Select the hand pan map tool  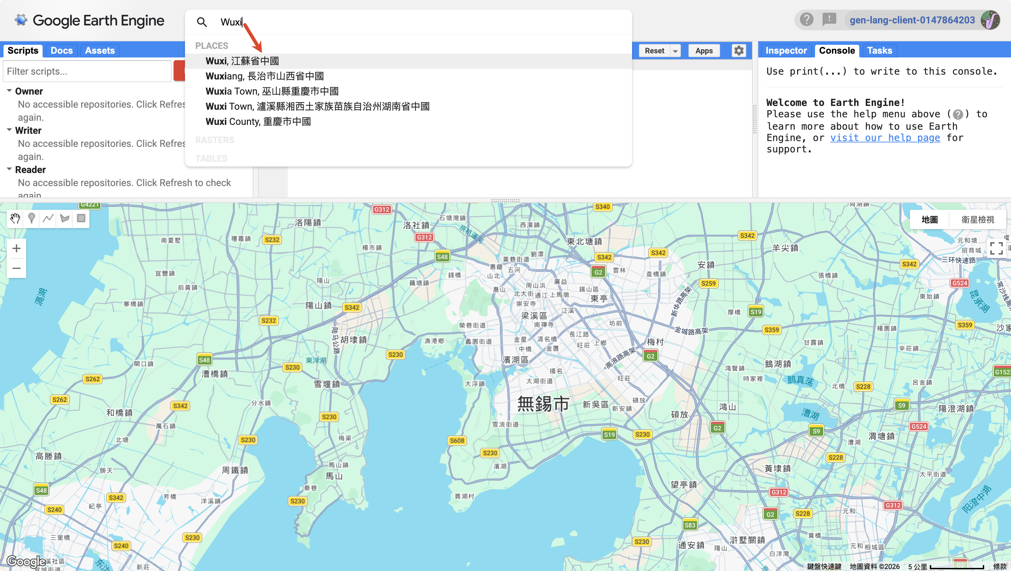pyautogui.click(x=15, y=218)
